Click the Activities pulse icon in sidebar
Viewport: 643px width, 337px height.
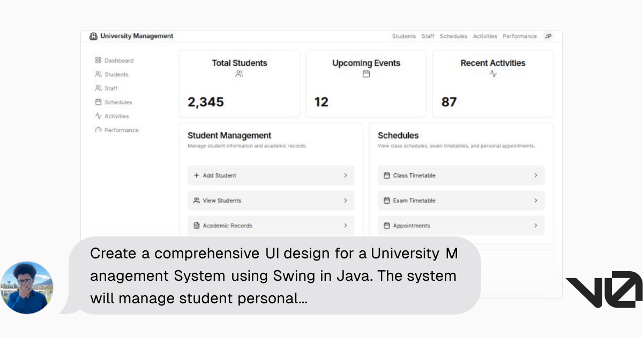point(98,116)
